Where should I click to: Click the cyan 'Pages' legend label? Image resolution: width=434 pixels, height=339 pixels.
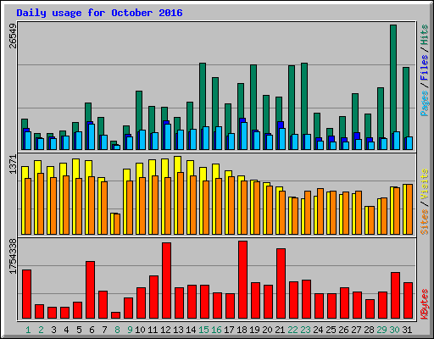pyautogui.click(x=425, y=103)
